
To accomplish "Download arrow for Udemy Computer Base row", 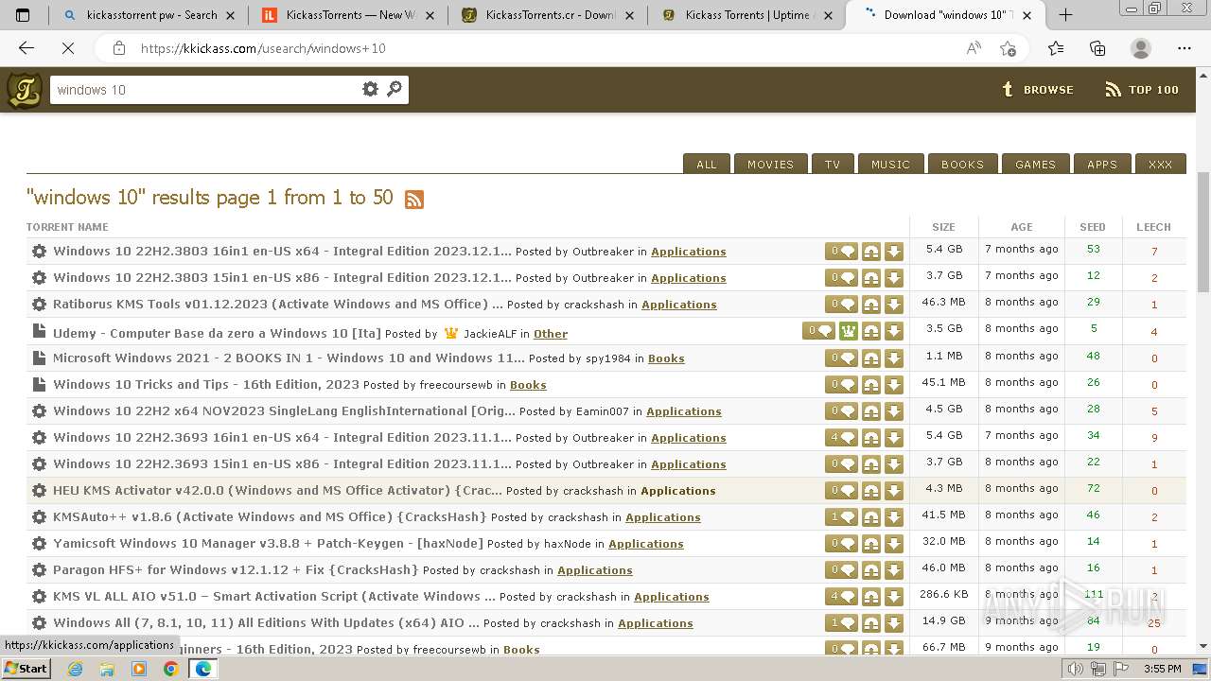I will [894, 331].
